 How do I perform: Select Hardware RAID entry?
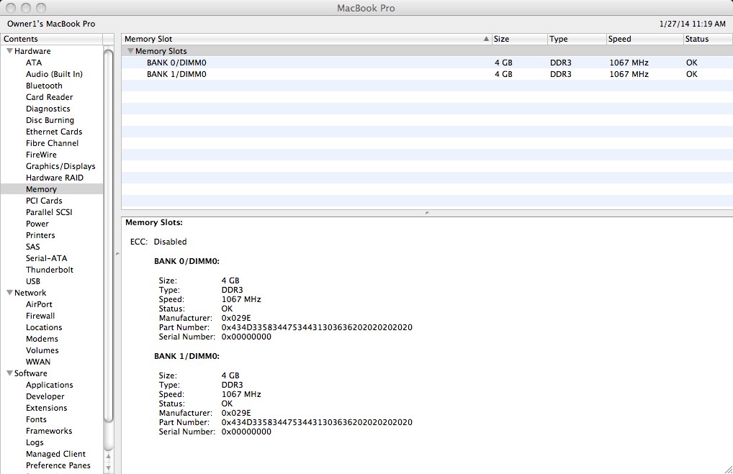[x=54, y=178]
